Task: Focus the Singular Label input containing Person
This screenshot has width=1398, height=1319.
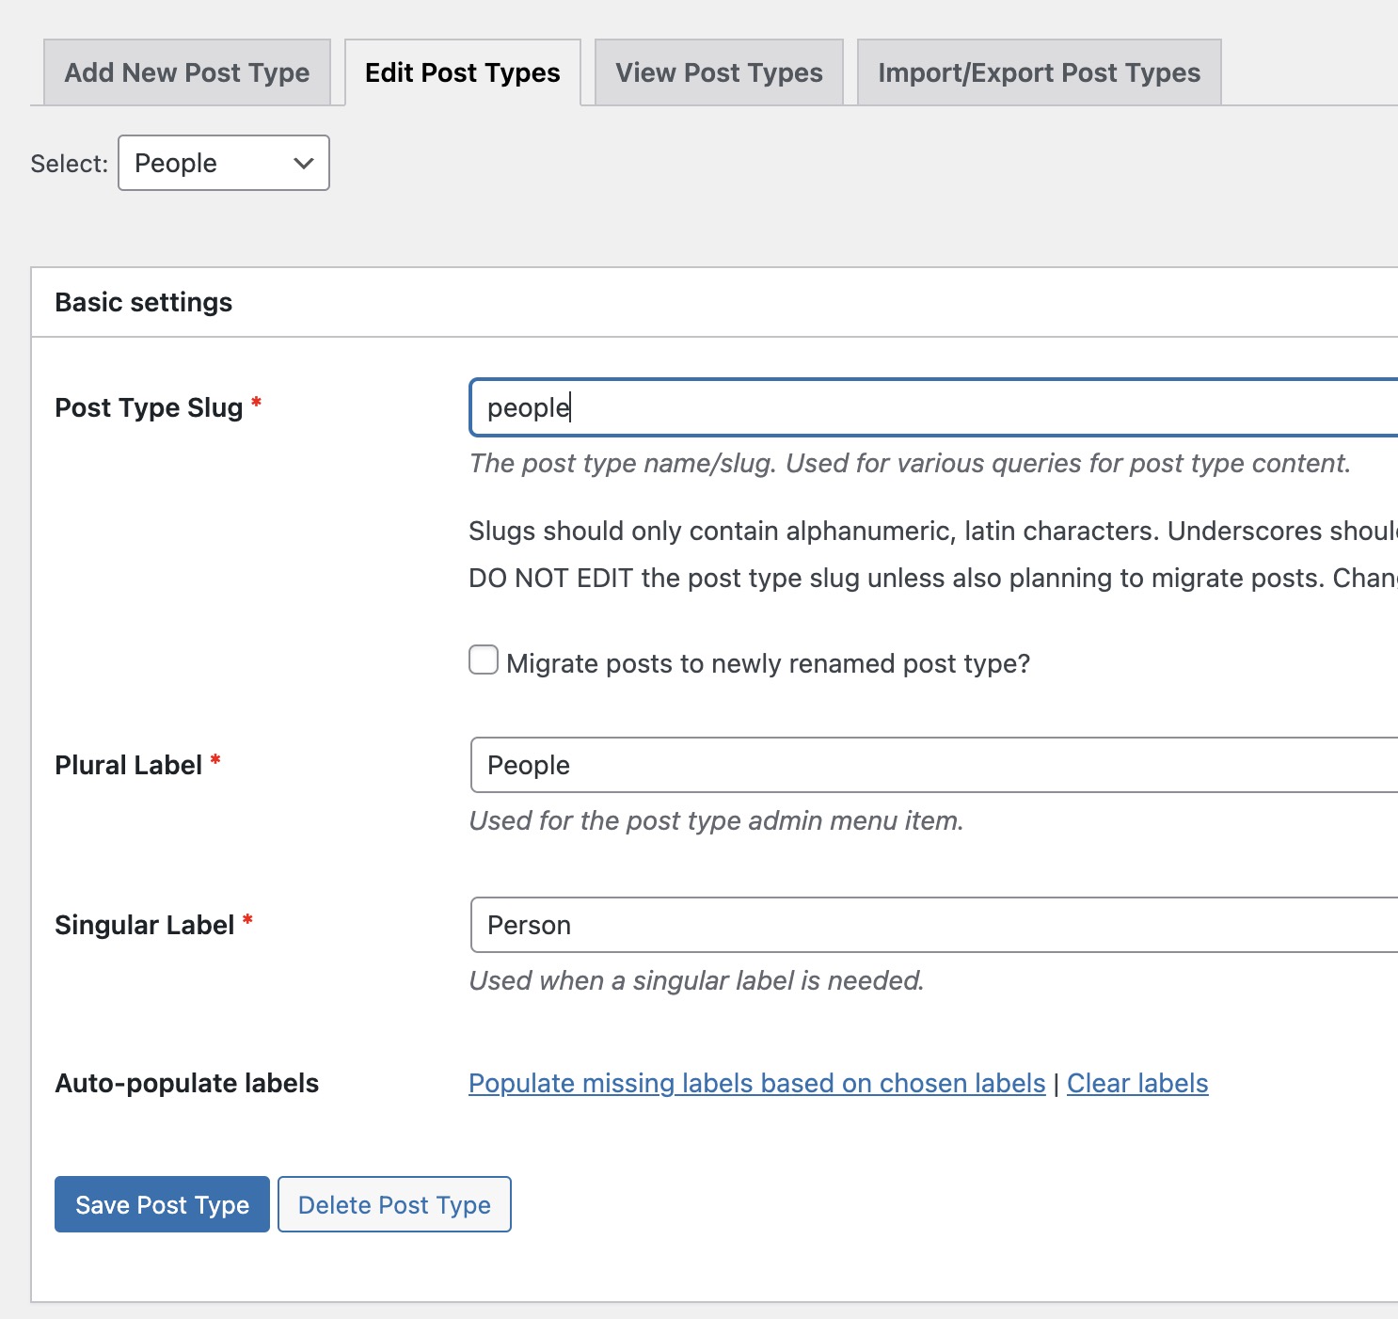Action: pos(931,925)
